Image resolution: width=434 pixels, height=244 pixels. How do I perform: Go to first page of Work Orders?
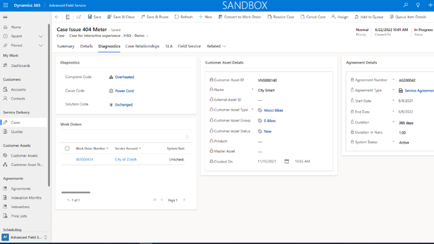click(x=155, y=200)
